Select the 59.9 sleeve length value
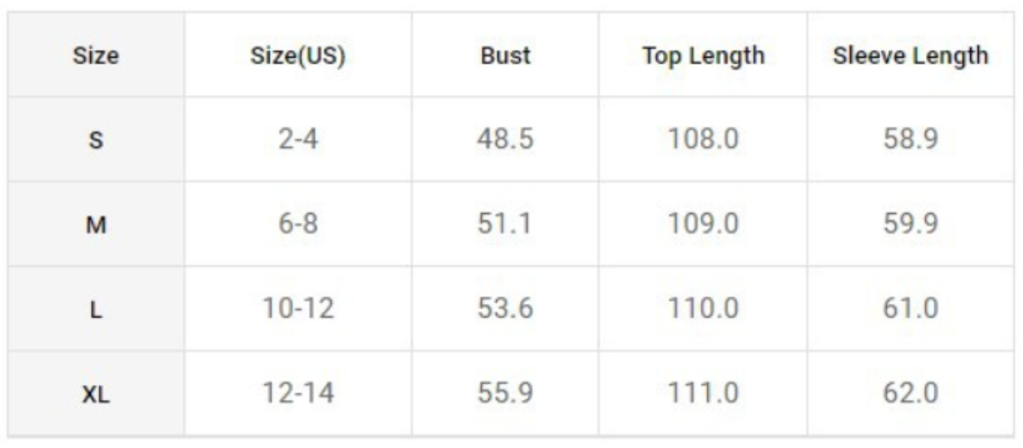 pos(910,225)
